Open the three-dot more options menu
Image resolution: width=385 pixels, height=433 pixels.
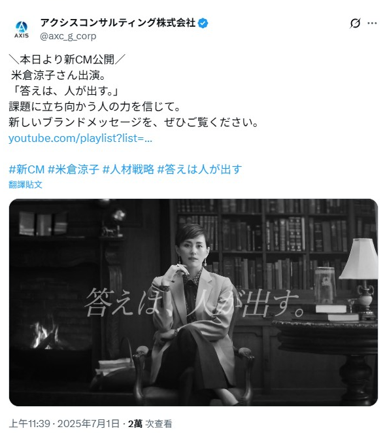pyautogui.click(x=372, y=23)
